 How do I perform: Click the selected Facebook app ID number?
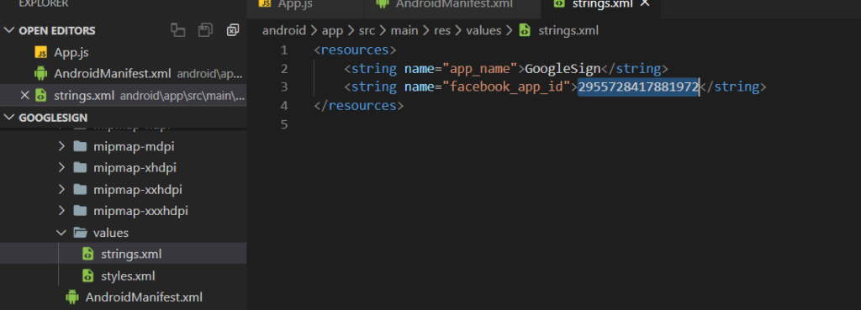tap(638, 87)
